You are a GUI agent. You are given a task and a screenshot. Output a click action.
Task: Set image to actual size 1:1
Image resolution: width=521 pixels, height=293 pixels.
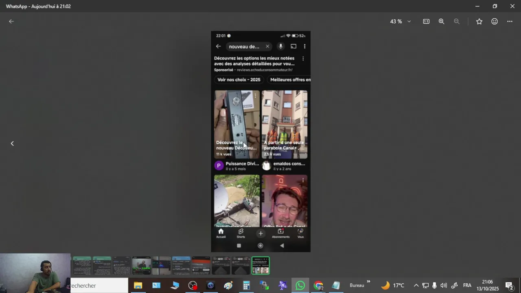pyautogui.click(x=426, y=21)
